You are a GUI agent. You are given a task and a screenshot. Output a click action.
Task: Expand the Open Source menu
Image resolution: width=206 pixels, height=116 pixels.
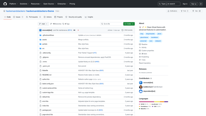(x=49, y=4)
